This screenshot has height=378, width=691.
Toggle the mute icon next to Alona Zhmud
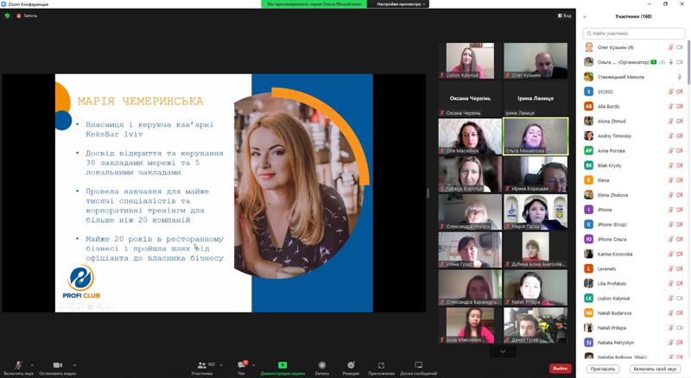[x=670, y=121]
